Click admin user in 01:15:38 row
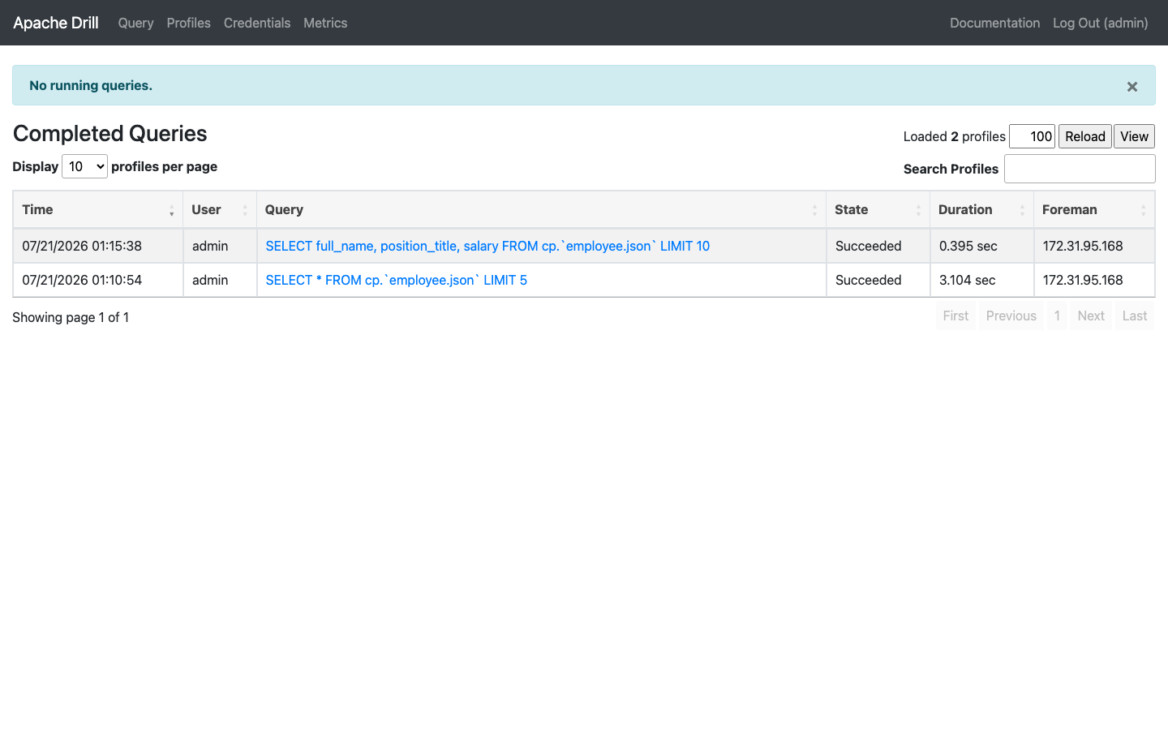 [210, 246]
